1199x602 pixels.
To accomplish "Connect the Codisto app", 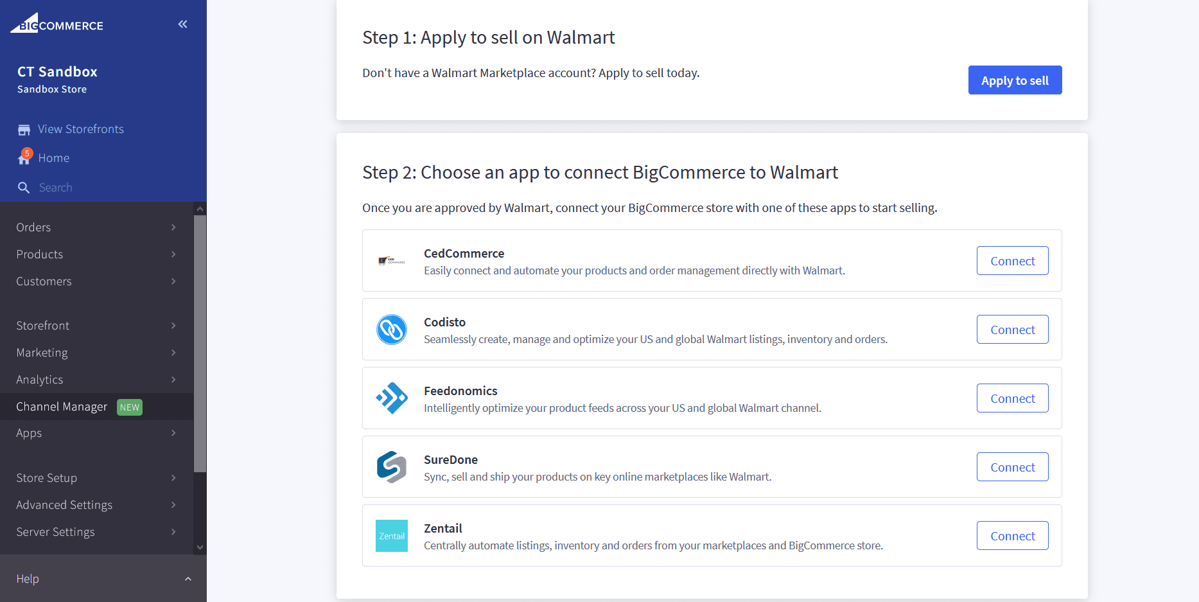I will pos(1012,329).
